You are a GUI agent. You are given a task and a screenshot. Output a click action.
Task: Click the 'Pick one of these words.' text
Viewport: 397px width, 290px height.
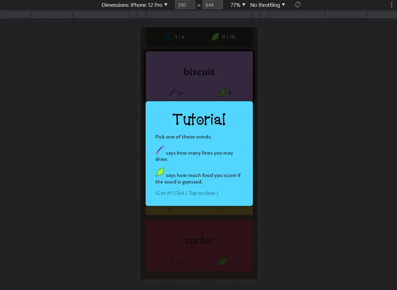click(184, 137)
